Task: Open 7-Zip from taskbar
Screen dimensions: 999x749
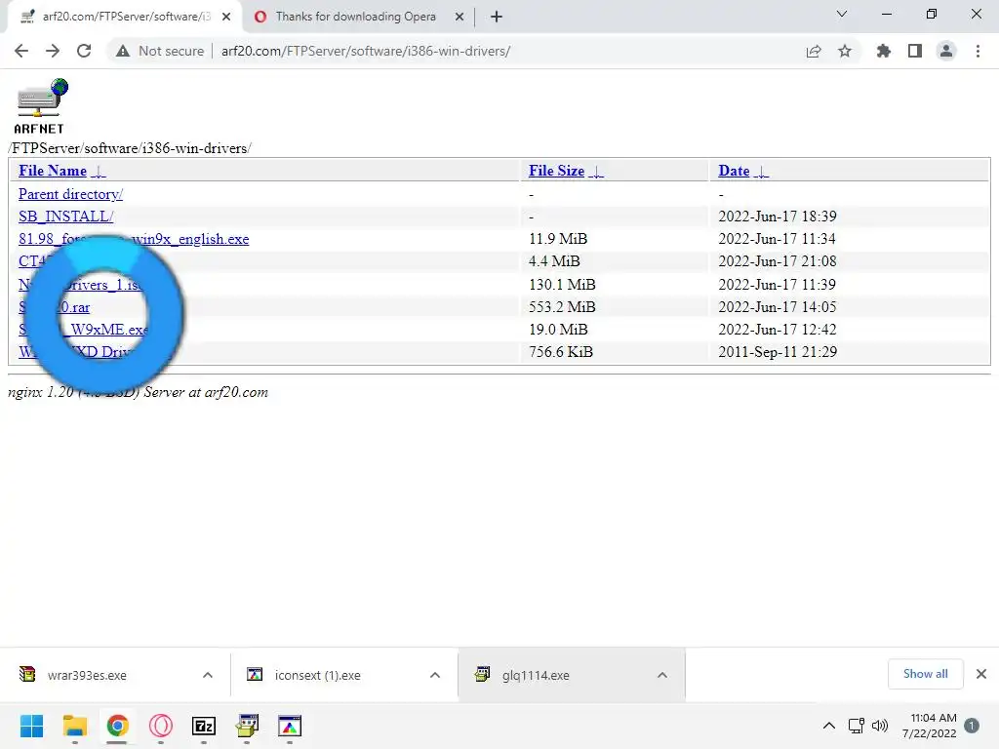Action: pyautogui.click(x=204, y=726)
